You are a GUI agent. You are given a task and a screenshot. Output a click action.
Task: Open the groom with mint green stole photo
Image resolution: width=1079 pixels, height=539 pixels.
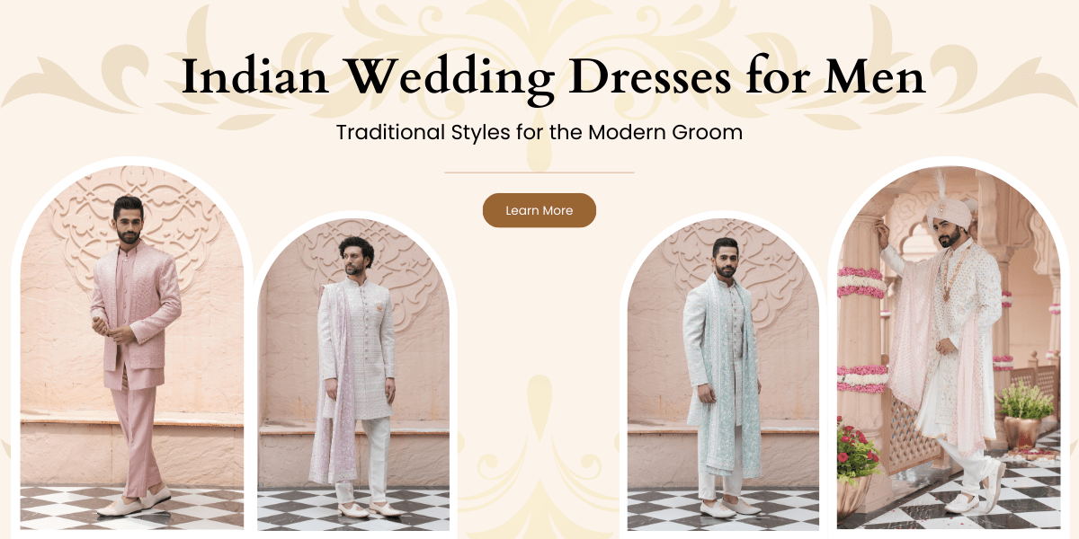click(x=723, y=374)
